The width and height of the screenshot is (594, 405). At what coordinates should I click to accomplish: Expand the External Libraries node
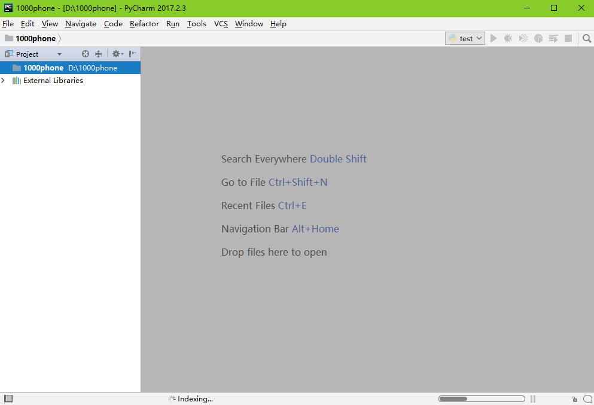pyautogui.click(x=3, y=80)
